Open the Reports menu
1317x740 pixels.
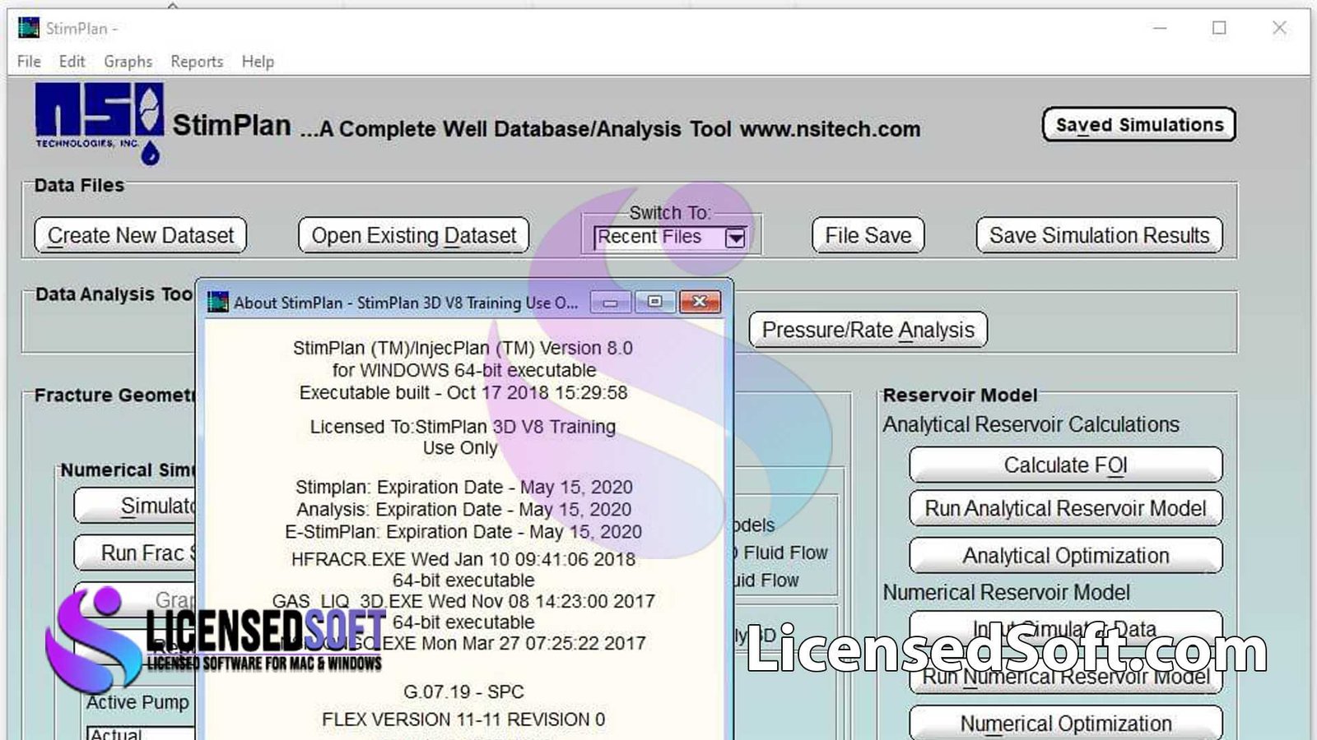pos(197,62)
